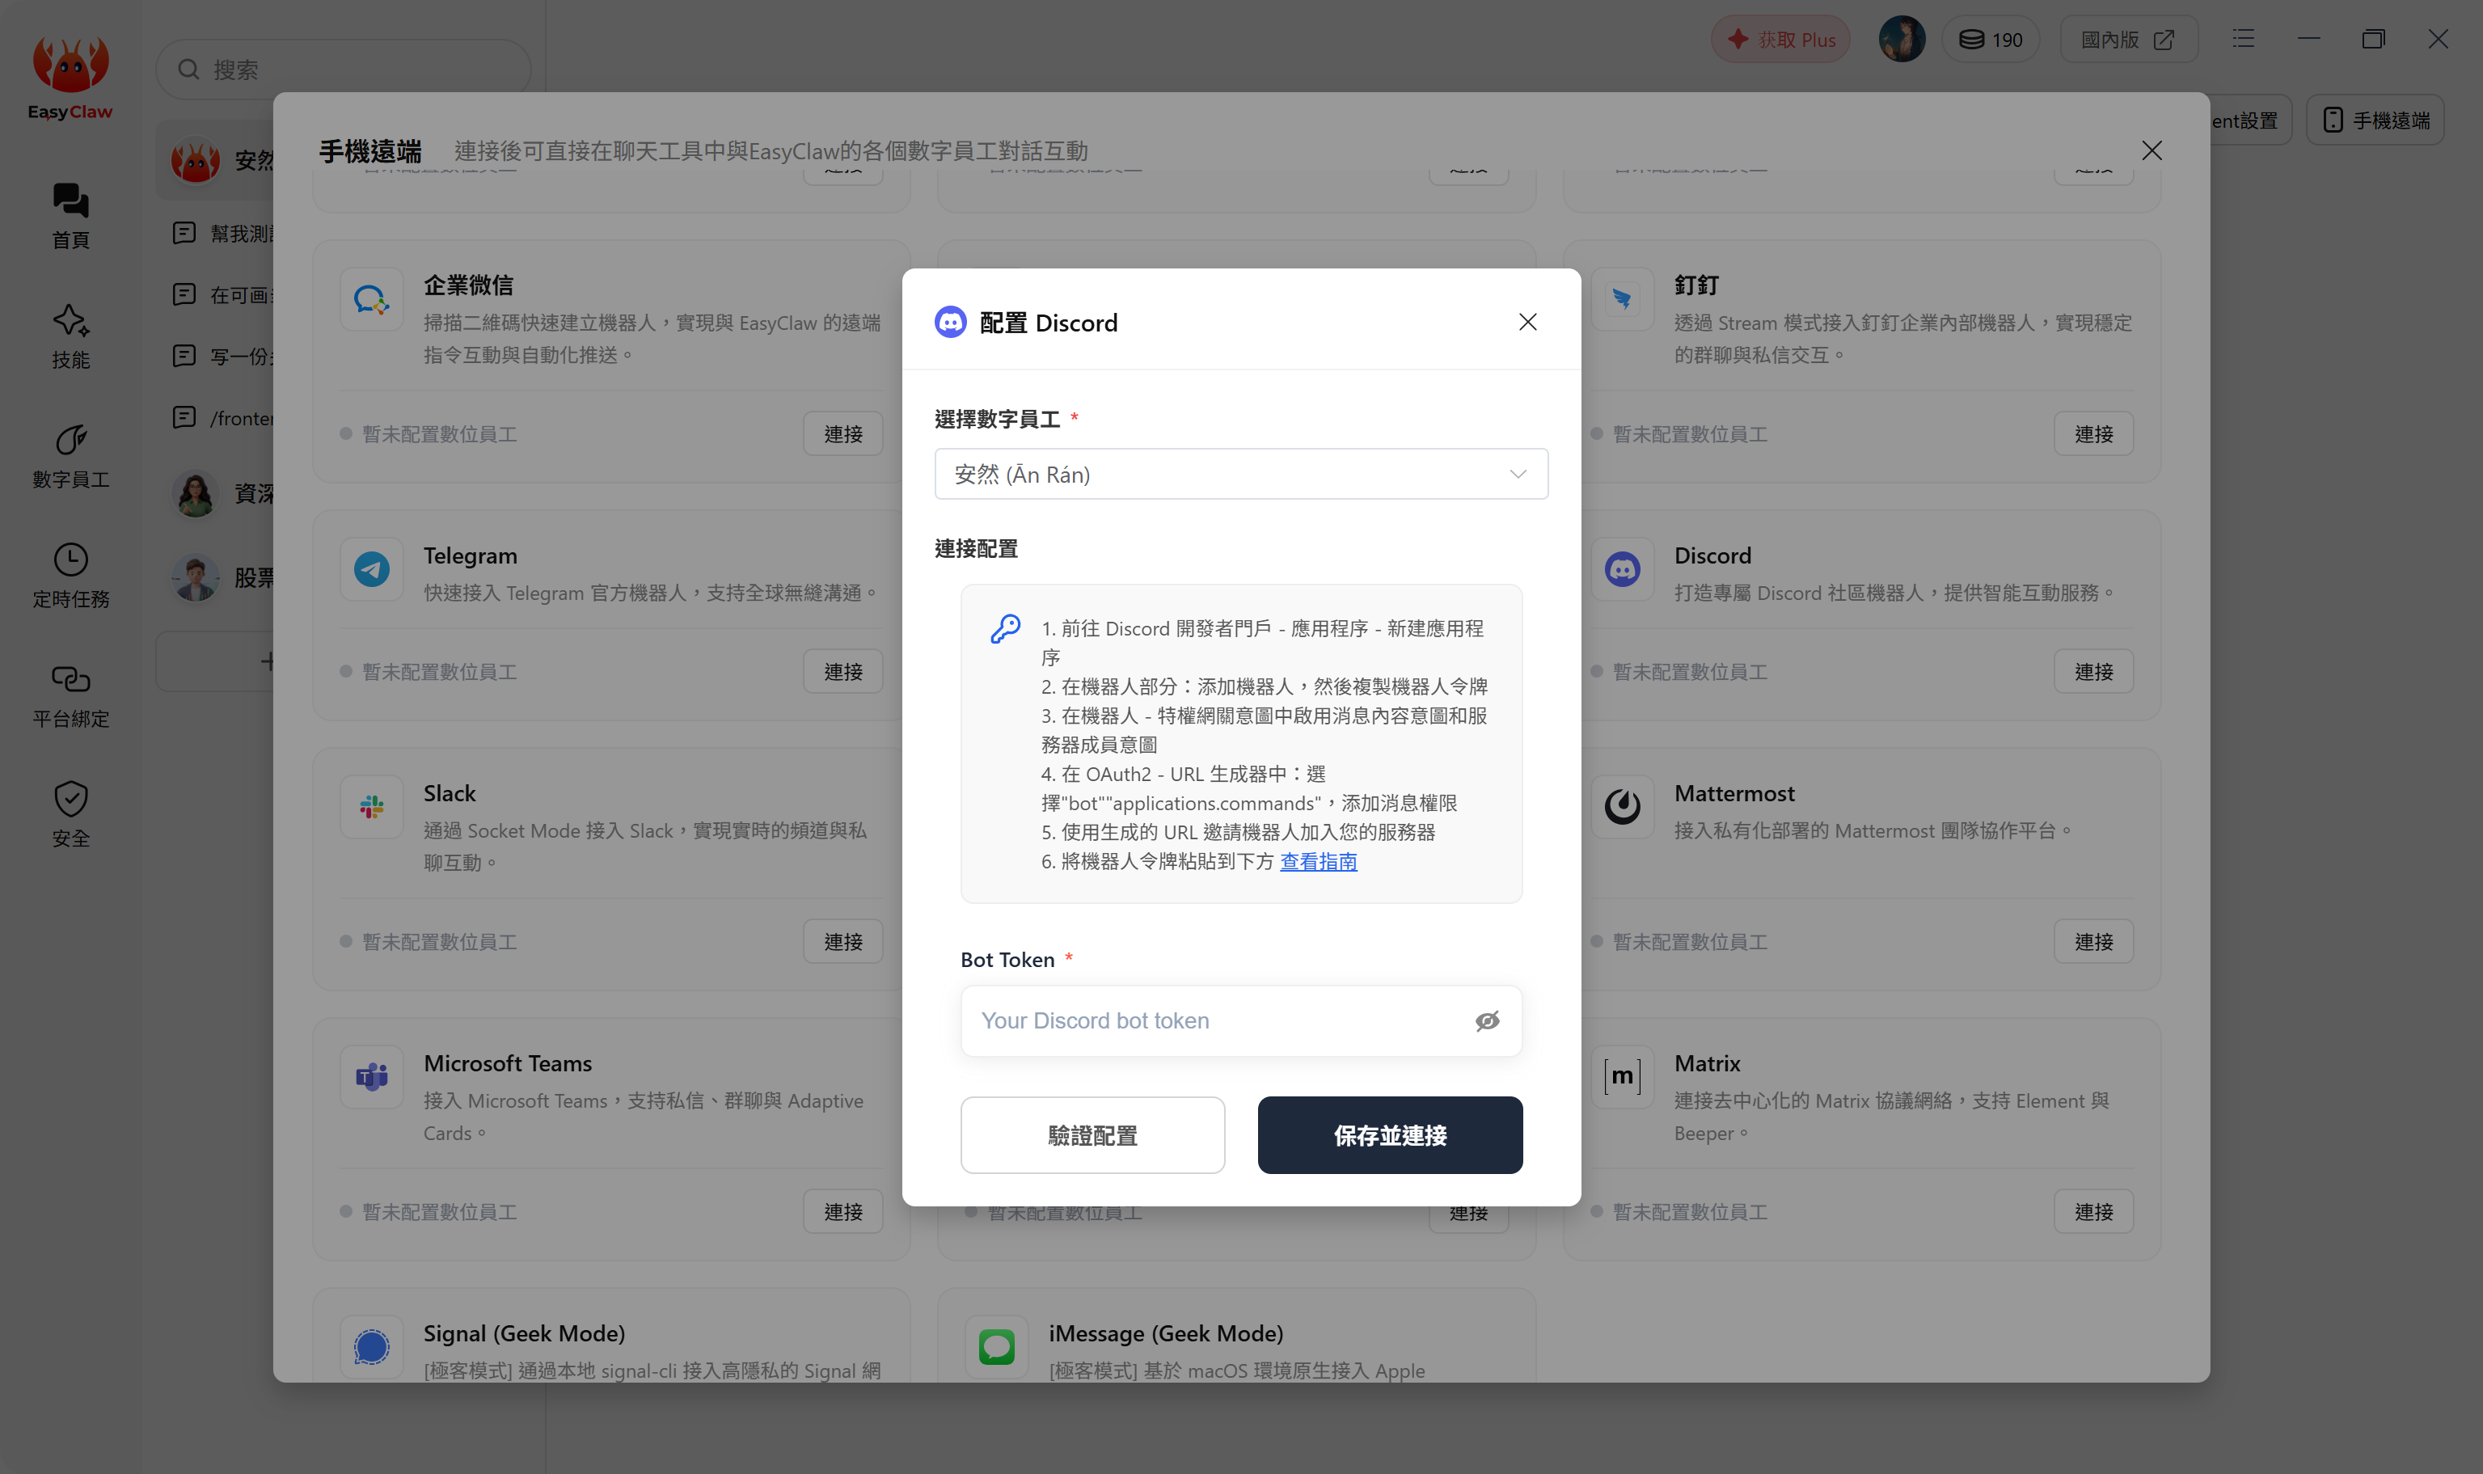Open the 國內版 external link button

2128,40
